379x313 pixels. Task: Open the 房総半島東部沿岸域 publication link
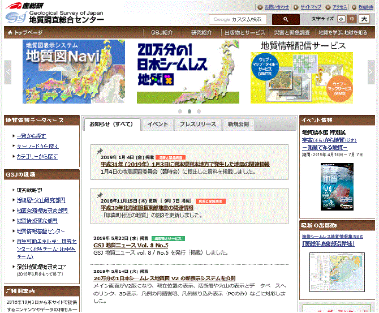[x=328, y=244]
